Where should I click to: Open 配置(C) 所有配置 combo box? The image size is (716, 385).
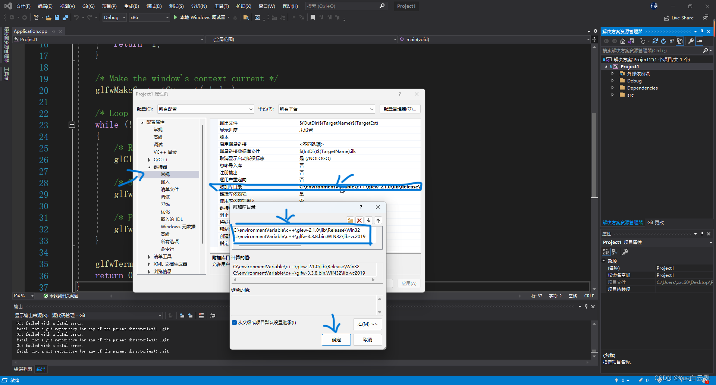click(x=205, y=109)
